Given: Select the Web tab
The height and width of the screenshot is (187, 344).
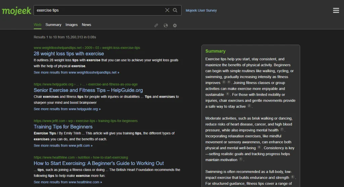Looking at the screenshot, I should (x=38, y=25).
